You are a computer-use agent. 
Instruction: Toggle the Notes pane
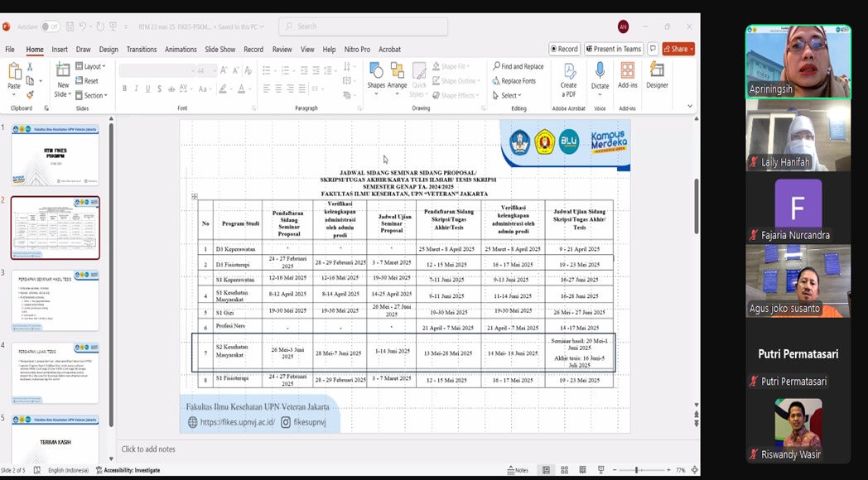click(x=517, y=470)
